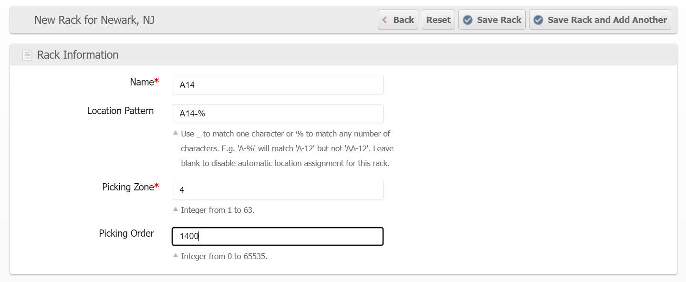Click hint triangle beside 'Integer from 0 to 65535'

[176, 255]
